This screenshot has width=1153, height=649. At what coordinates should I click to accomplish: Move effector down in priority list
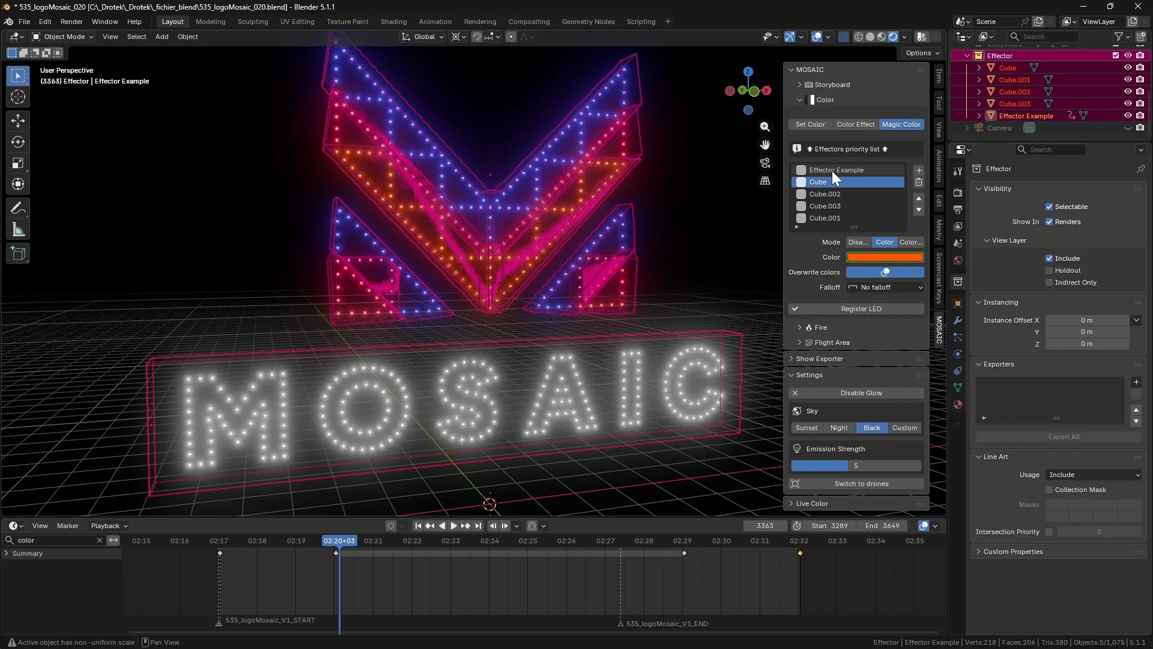[919, 210]
